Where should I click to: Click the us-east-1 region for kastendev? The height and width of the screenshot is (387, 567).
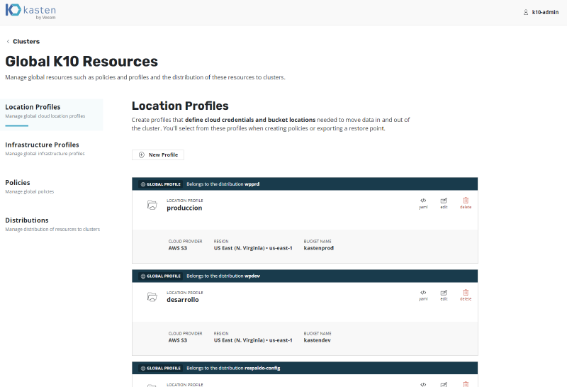253,340
